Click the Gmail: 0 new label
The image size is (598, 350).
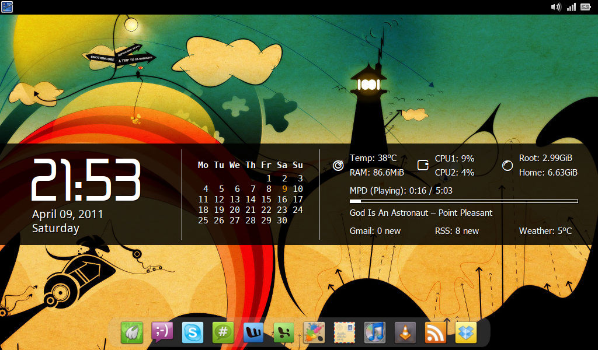pos(376,231)
